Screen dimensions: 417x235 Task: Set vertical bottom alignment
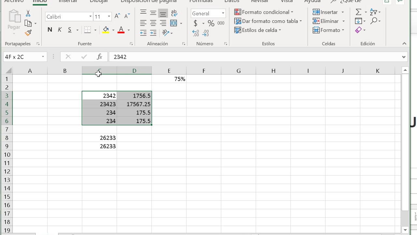click(163, 13)
